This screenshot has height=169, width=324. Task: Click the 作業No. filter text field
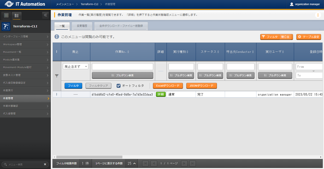pos(123,67)
